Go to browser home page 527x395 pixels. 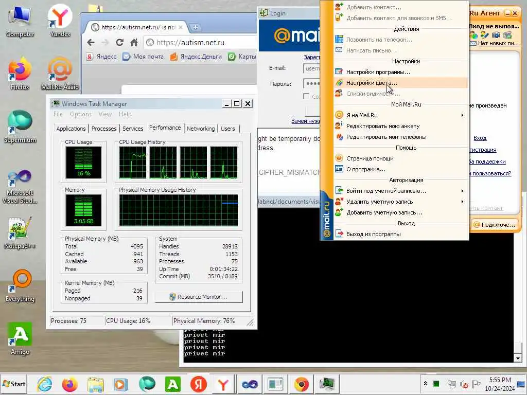(x=134, y=43)
